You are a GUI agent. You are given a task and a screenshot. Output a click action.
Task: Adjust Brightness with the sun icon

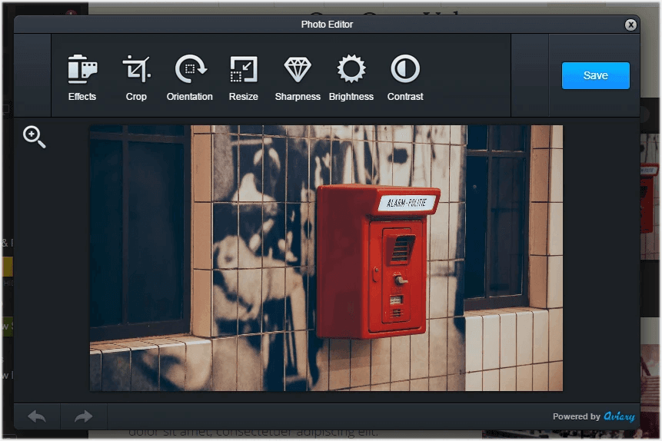coord(351,78)
